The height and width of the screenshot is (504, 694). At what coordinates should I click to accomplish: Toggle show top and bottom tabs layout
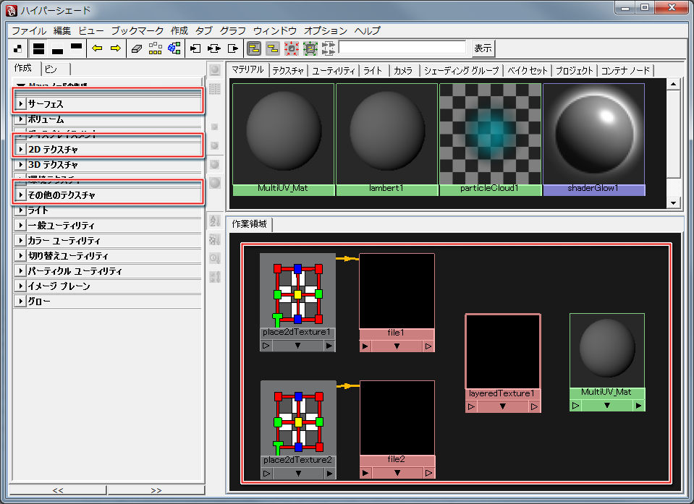(x=39, y=48)
